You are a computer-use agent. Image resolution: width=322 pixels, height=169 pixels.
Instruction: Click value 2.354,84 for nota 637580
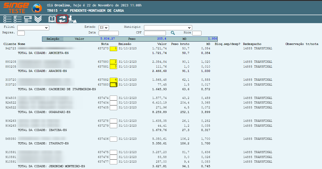click(159, 62)
